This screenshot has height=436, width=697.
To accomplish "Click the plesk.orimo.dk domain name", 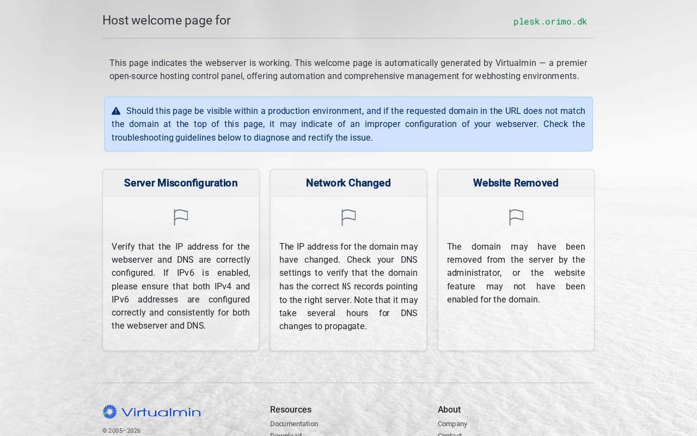I will point(550,22).
